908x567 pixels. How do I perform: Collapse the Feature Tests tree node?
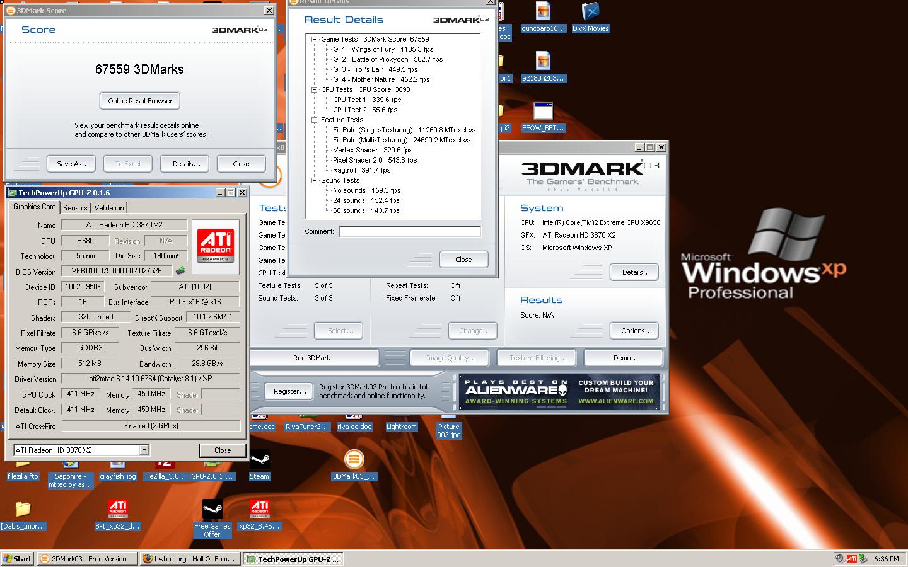(314, 120)
